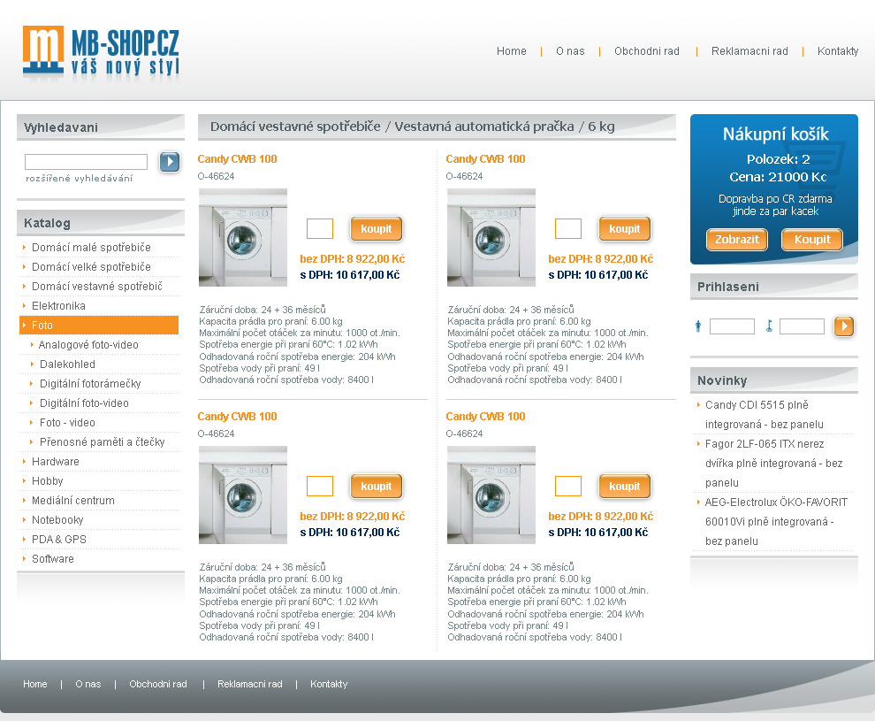
Task: Go to Home in the footer links
Action: [x=35, y=684]
